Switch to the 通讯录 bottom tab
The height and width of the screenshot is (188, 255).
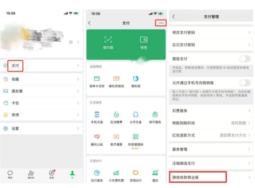[x=31, y=175]
